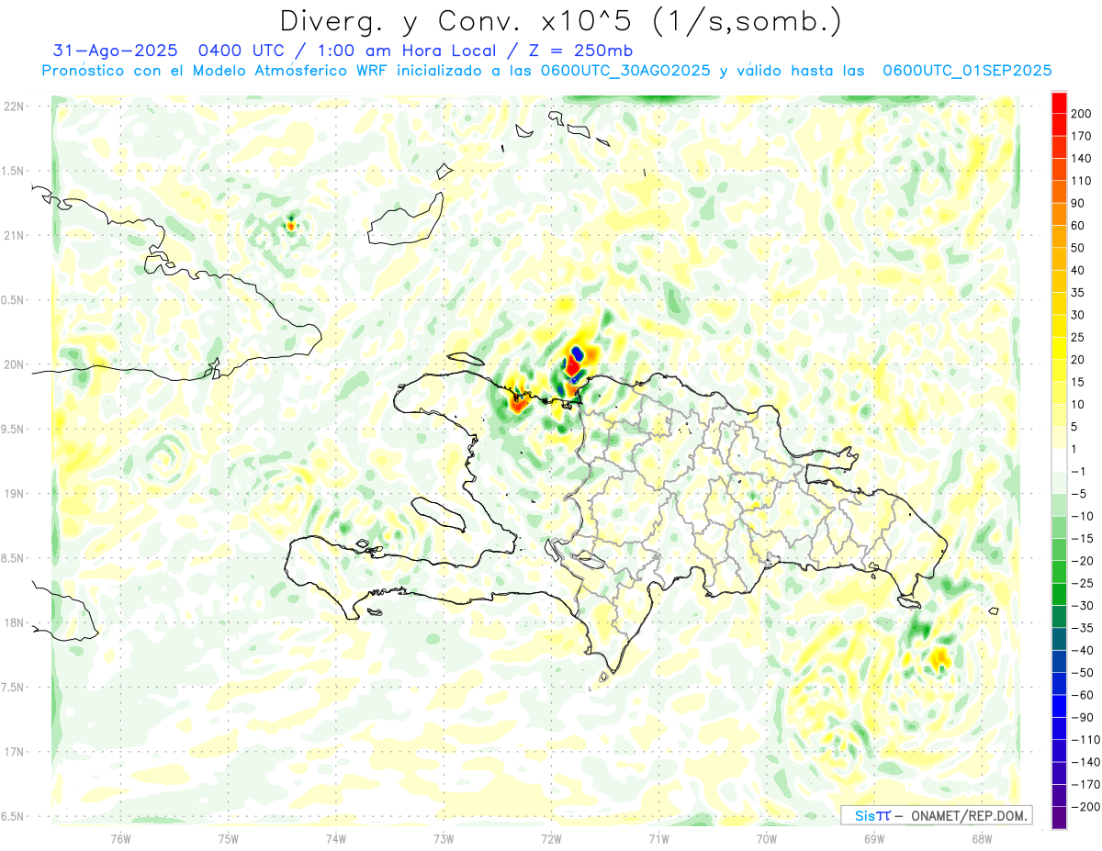
Task: Click the '72W' longitude label
Action: (x=551, y=838)
